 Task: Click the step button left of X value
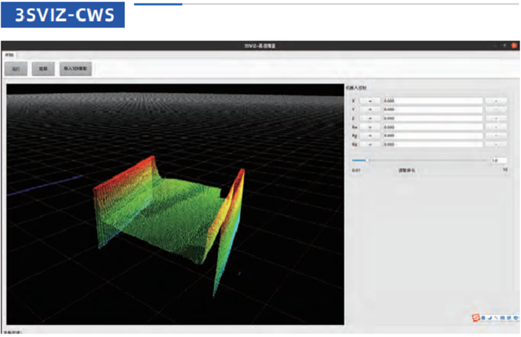[x=370, y=101]
